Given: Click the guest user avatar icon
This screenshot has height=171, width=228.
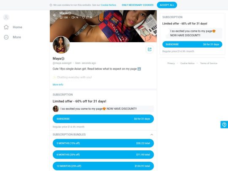Looking at the screenshot, I should [x=6, y=17].
